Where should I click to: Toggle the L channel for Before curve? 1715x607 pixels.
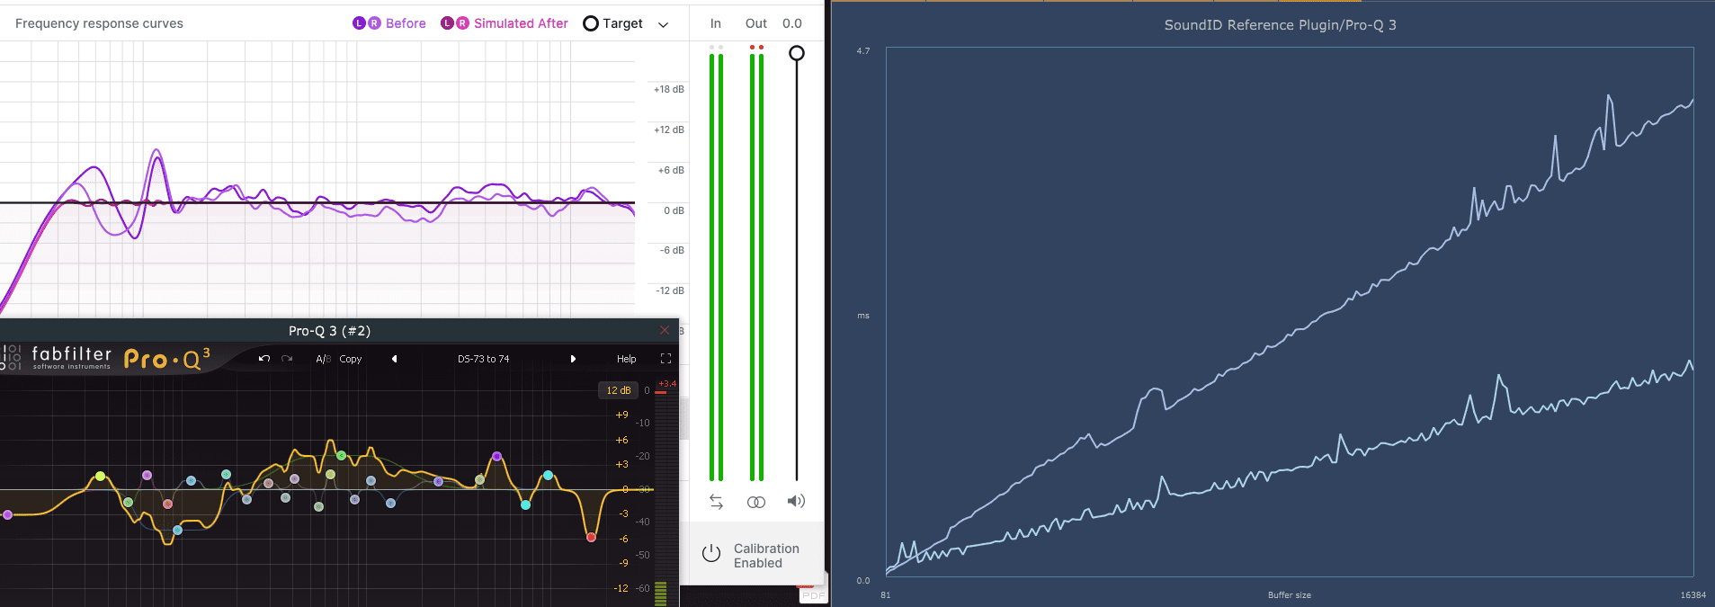click(359, 23)
